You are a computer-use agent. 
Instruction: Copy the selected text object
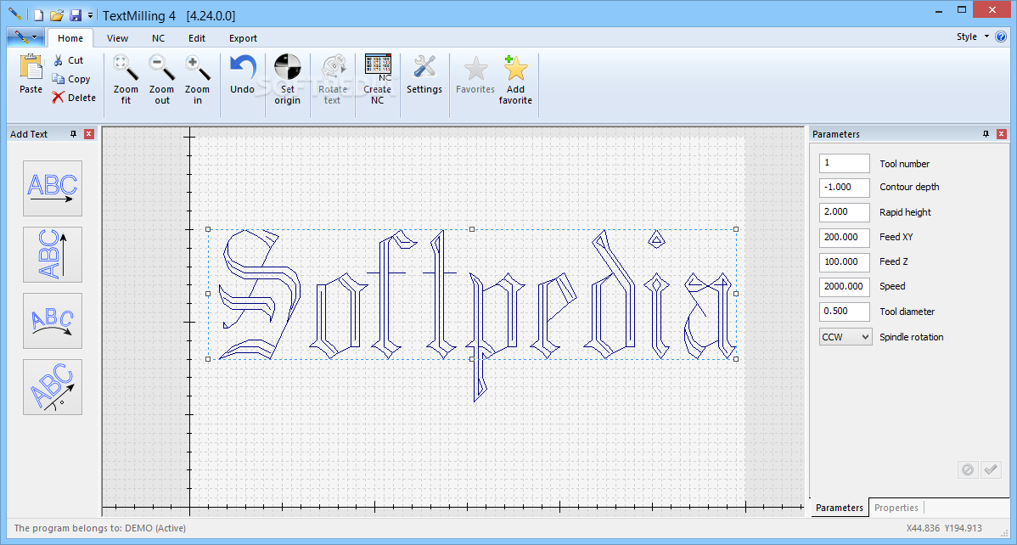tap(70, 79)
